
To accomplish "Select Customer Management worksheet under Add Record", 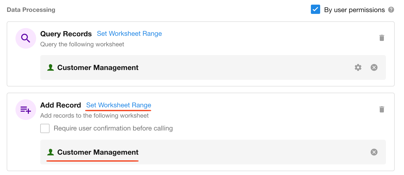I will 98,152.
